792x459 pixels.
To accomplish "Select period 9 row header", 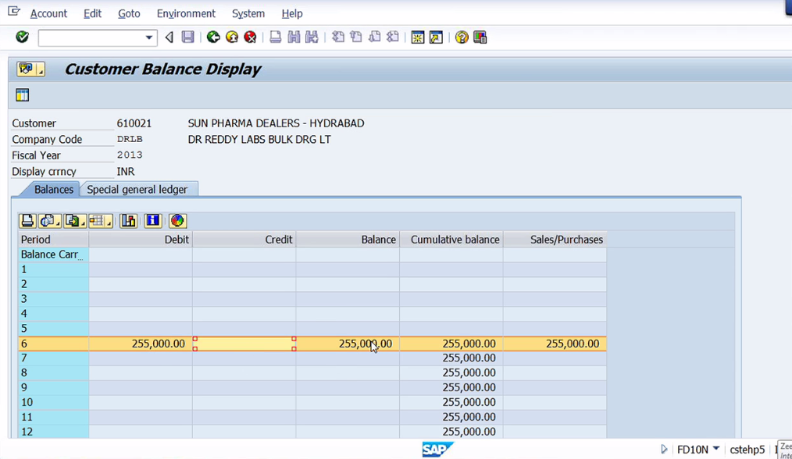I will click(53, 388).
